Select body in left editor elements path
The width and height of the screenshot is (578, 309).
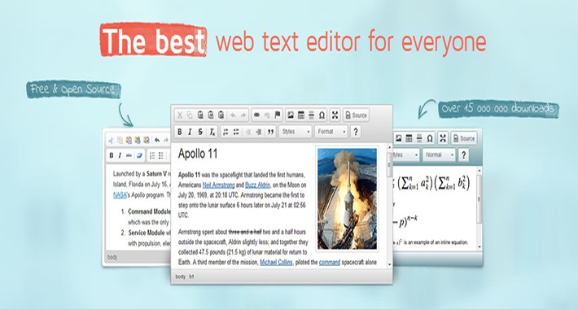(112, 257)
